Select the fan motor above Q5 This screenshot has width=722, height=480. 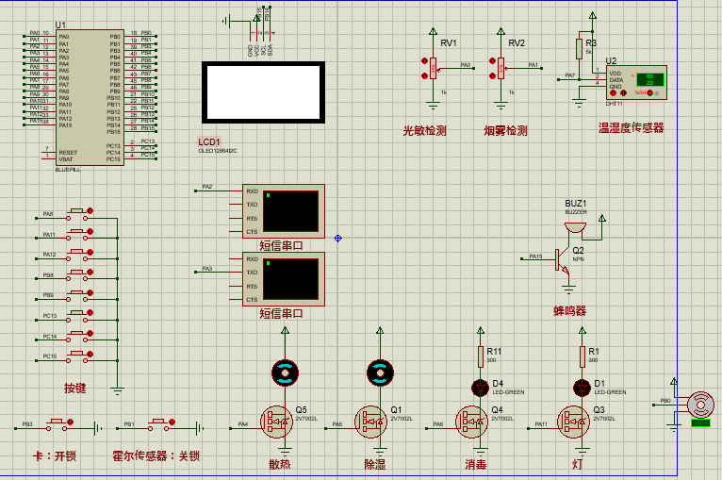point(285,372)
